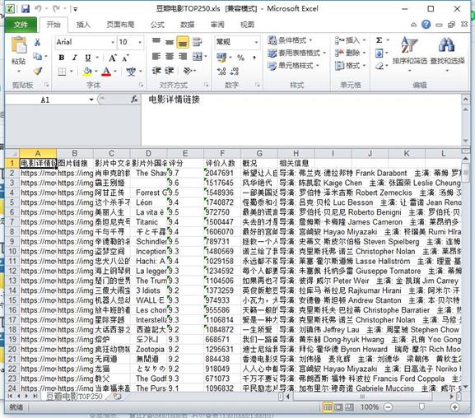
Task: Apply Percent Style format
Action: [x=241, y=58]
